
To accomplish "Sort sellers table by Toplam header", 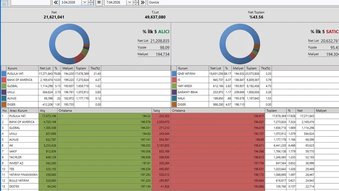I will (252, 68).
